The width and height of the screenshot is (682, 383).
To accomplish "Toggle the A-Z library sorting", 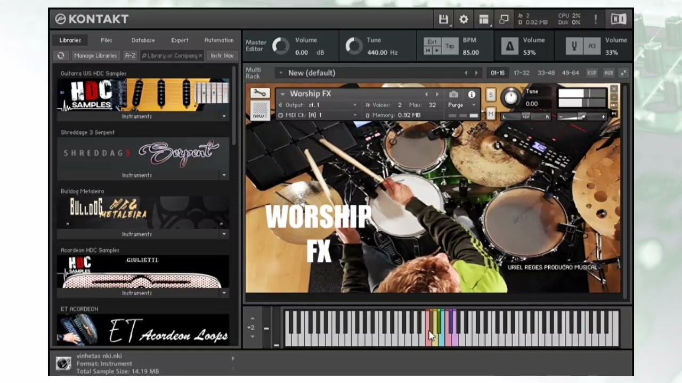I will [130, 55].
